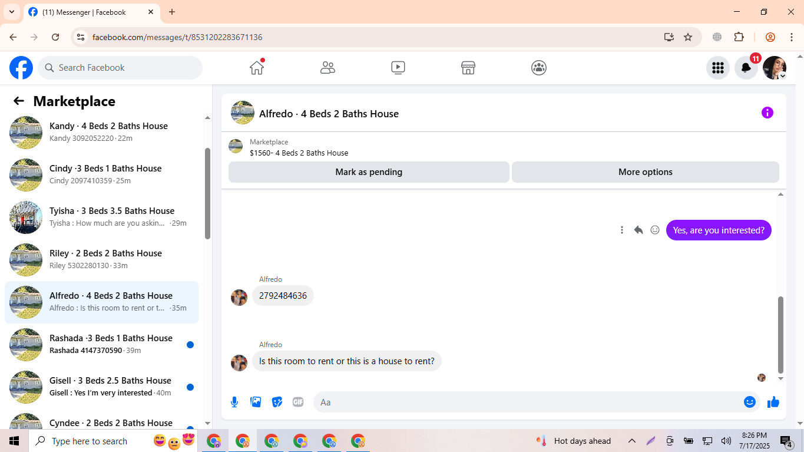This screenshot has height=452, width=804.
Task: Record a voice clip with the microphone icon
Action: (x=234, y=402)
